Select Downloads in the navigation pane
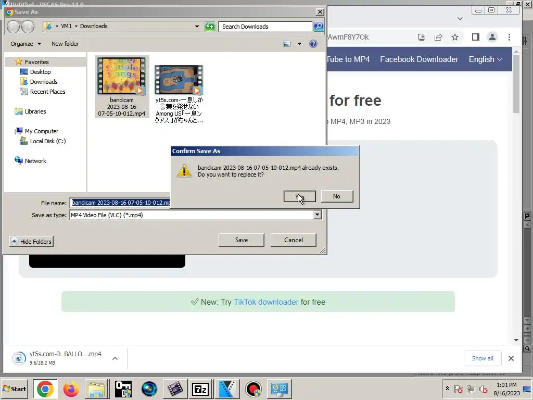533x400 pixels. pyautogui.click(x=44, y=82)
